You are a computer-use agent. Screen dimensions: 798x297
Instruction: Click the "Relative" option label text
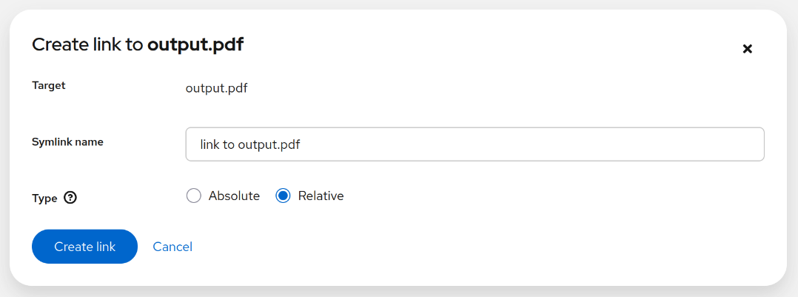pyautogui.click(x=321, y=196)
